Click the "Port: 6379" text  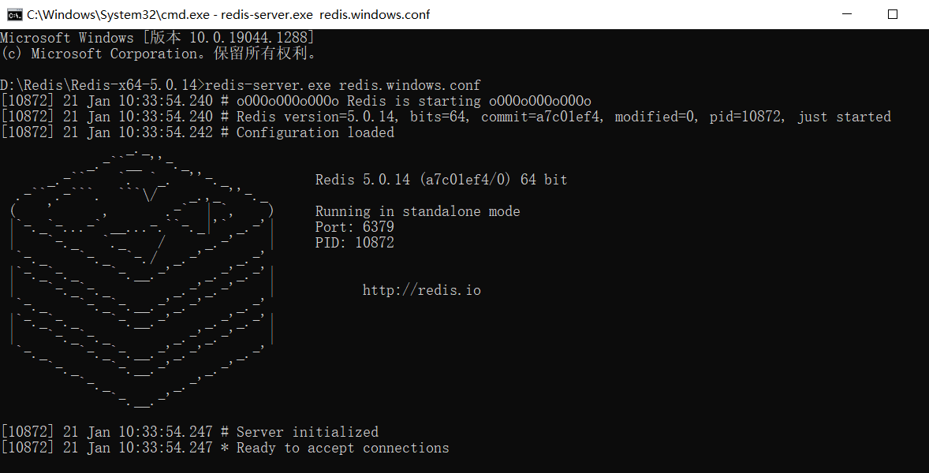(354, 227)
